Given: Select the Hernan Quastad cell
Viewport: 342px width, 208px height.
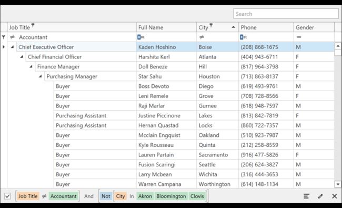Looking at the screenshot, I should click(x=166, y=125).
